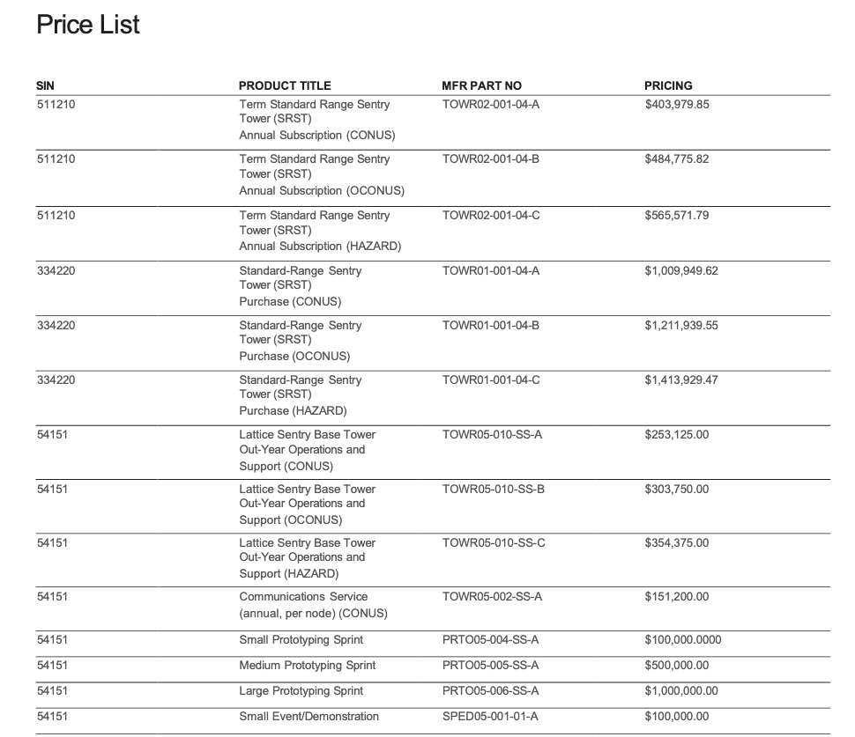Click the $1,009,949.62 price cell

pyautogui.click(x=680, y=271)
